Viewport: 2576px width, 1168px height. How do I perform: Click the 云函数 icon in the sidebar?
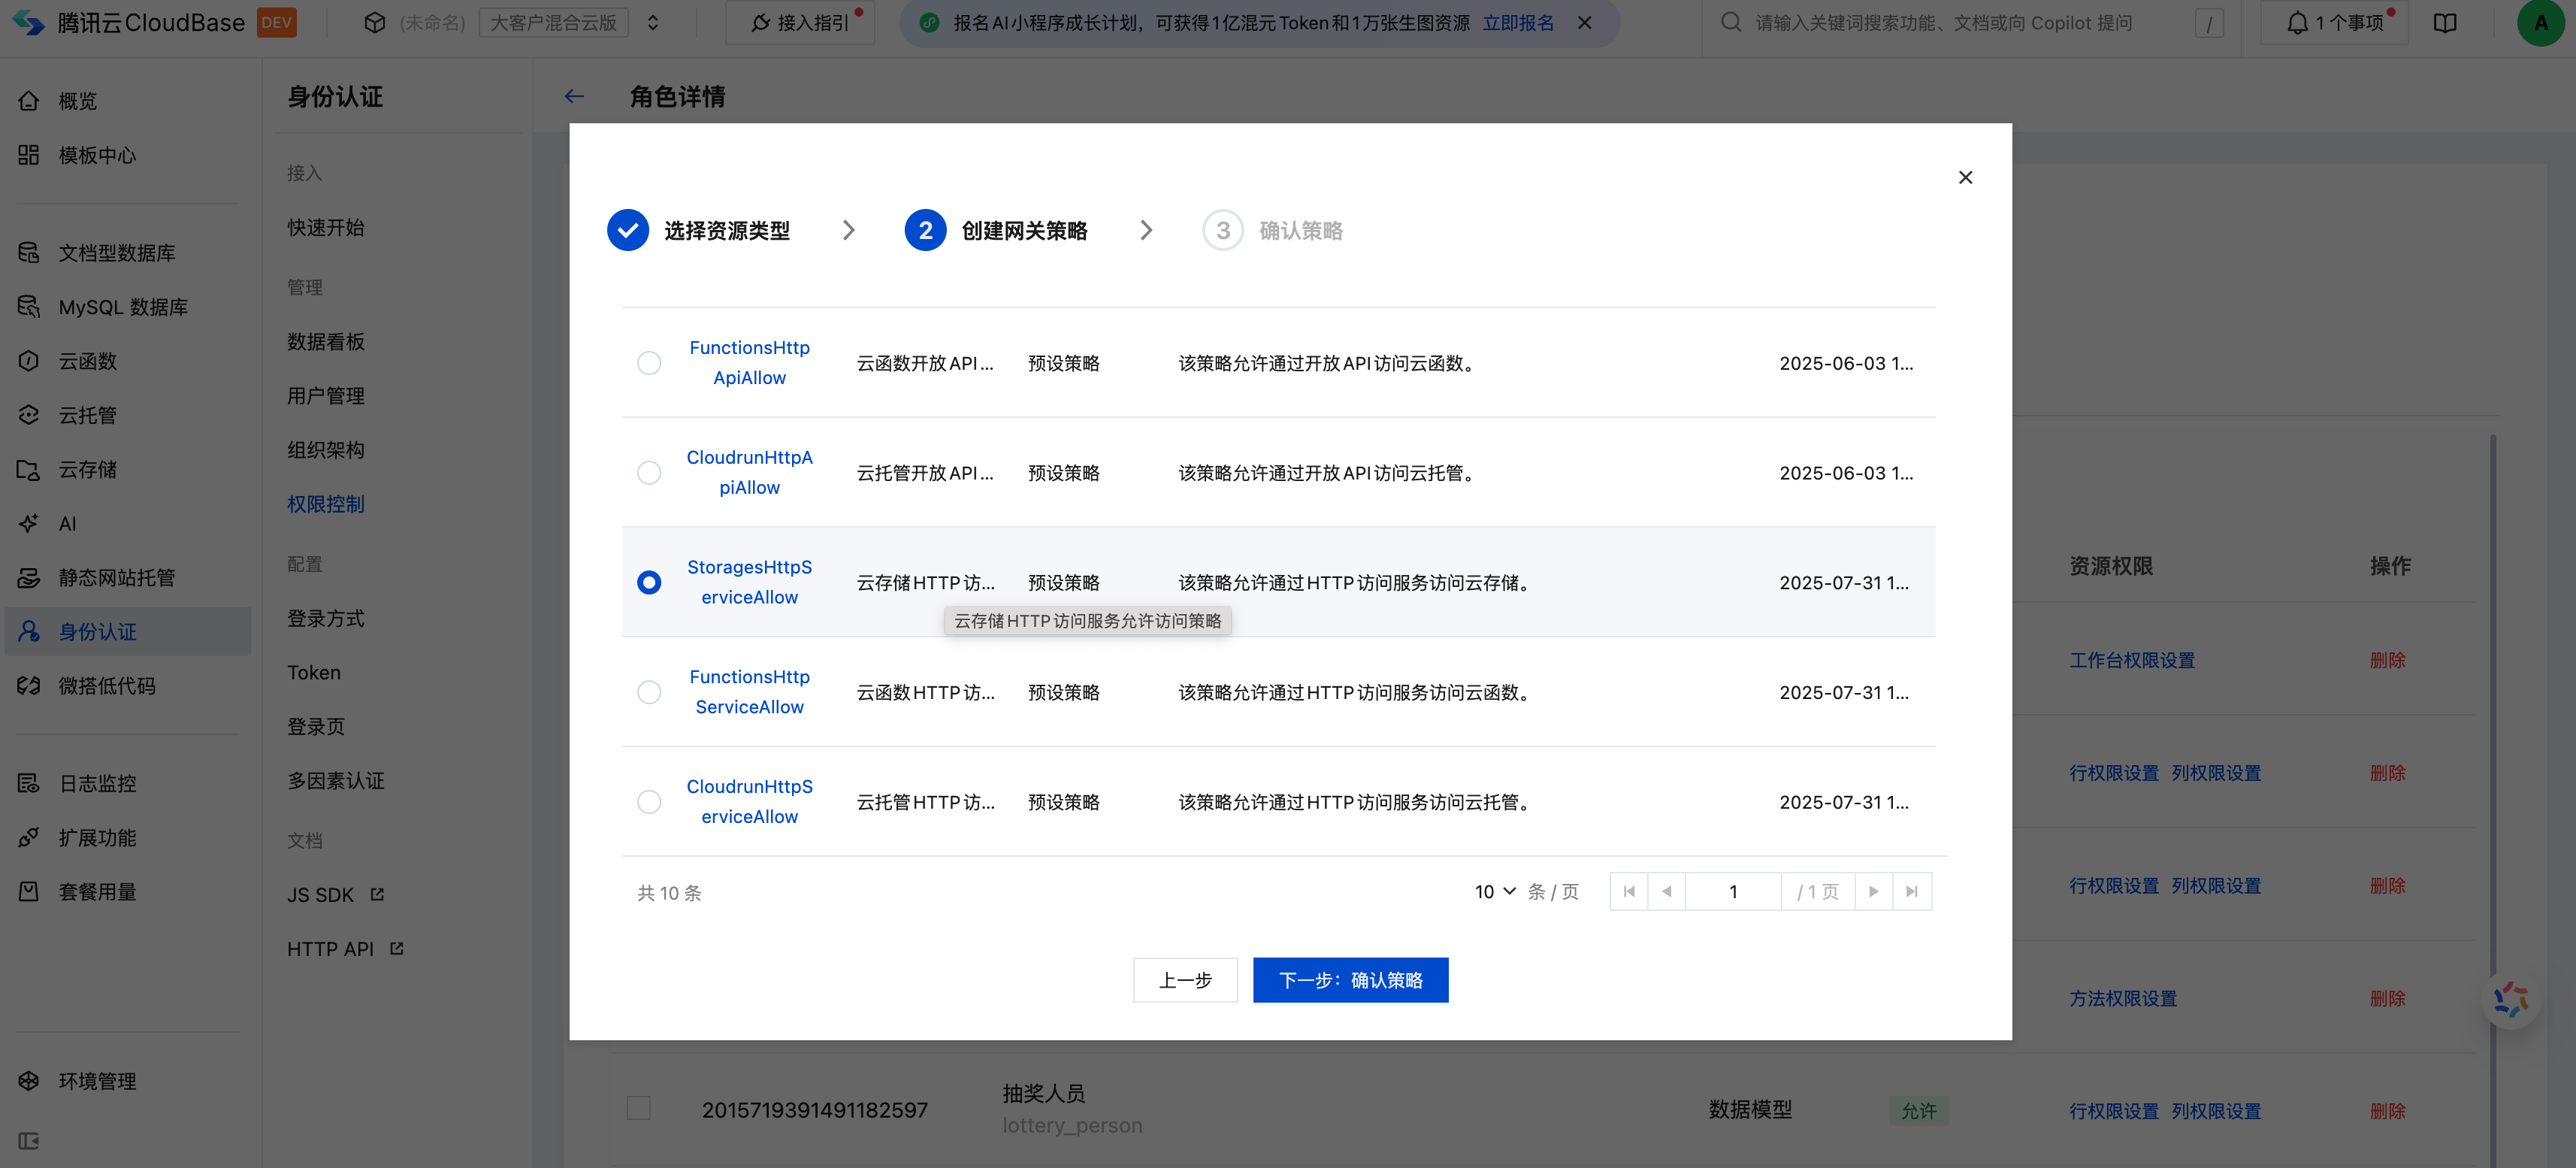(29, 361)
